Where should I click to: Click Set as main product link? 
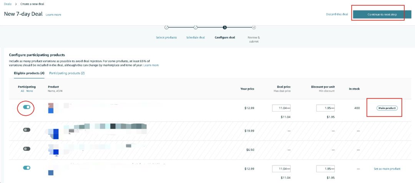[387, 169]
